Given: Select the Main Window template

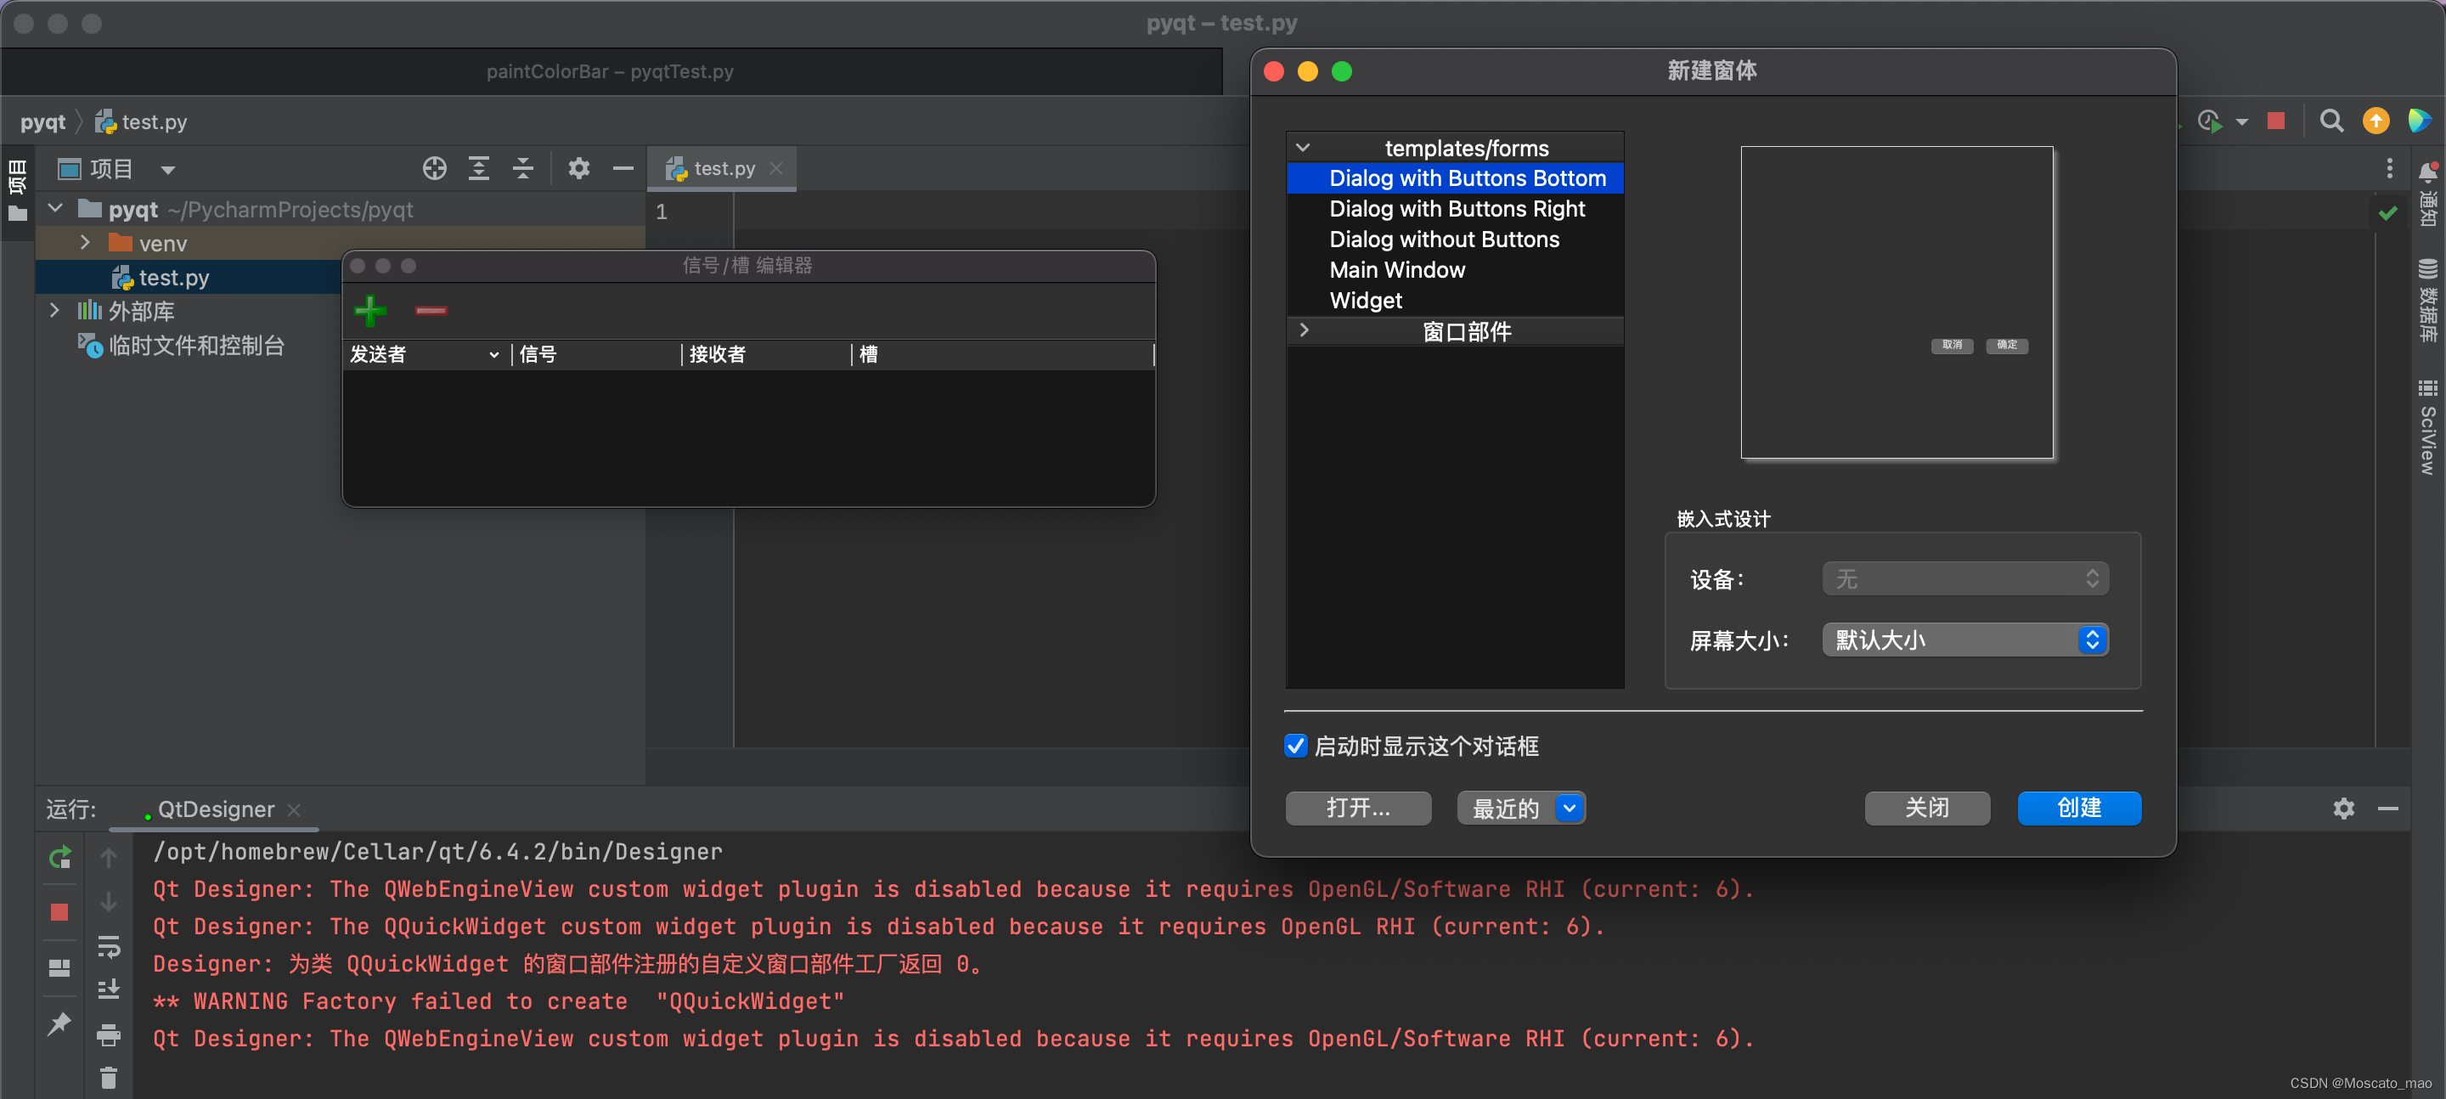Looking at the screenshot, I should click(x=1397, y=270).
